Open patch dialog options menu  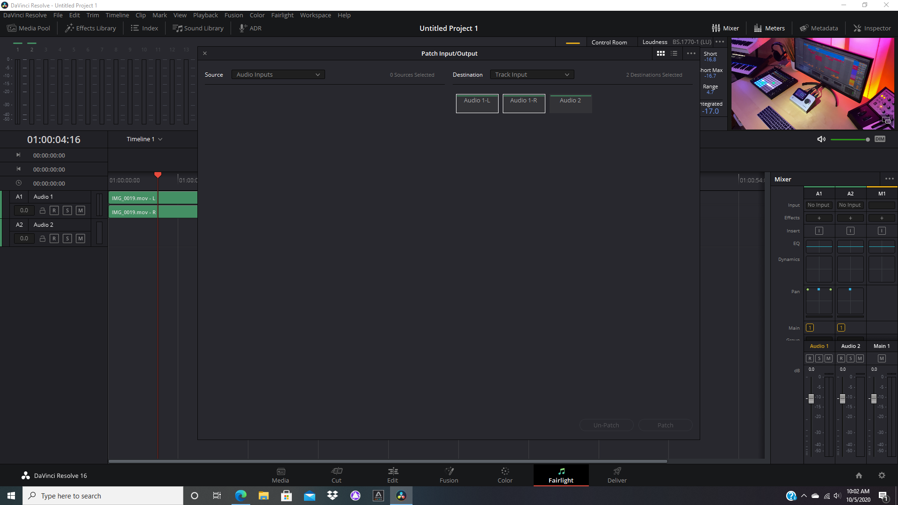[691, 53]
